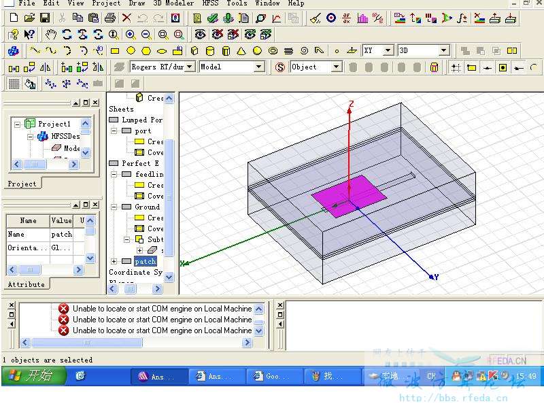This screenshot has width=544, height=408.
Task: Click the Zoom In magnifier icon
Action: [x=130, y=34]
